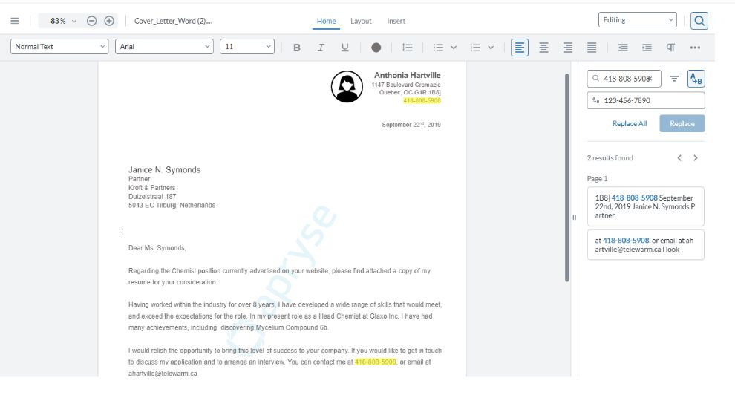
Task: Toggle the search panel magnifier icon
Action: 699,21
